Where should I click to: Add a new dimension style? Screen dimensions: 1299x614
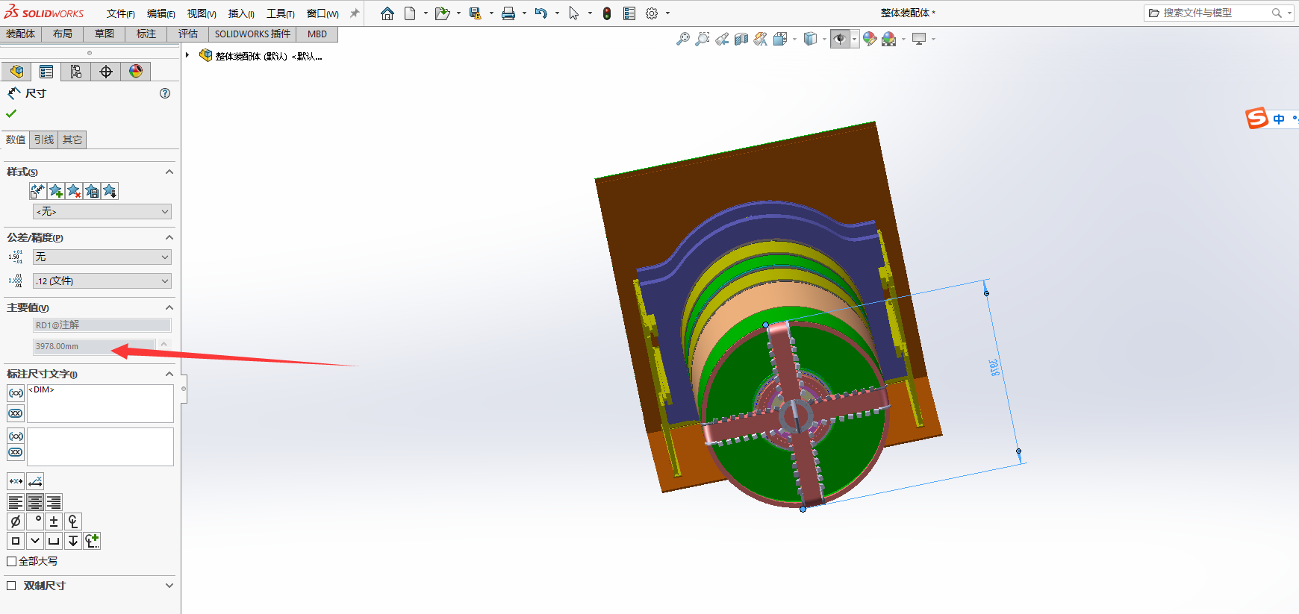[56, 191]
